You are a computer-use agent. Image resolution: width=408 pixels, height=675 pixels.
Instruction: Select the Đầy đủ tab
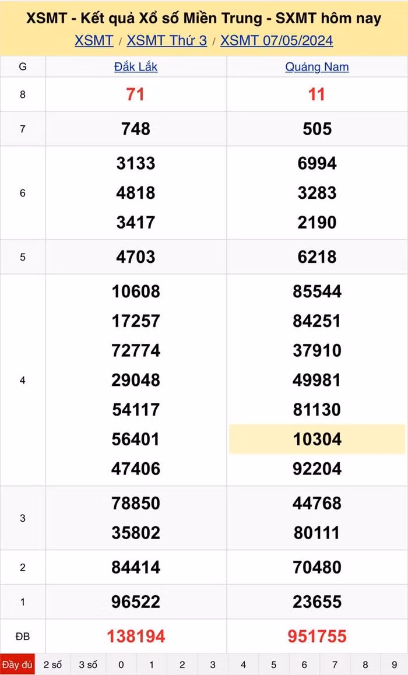click(x=17, y=665)
